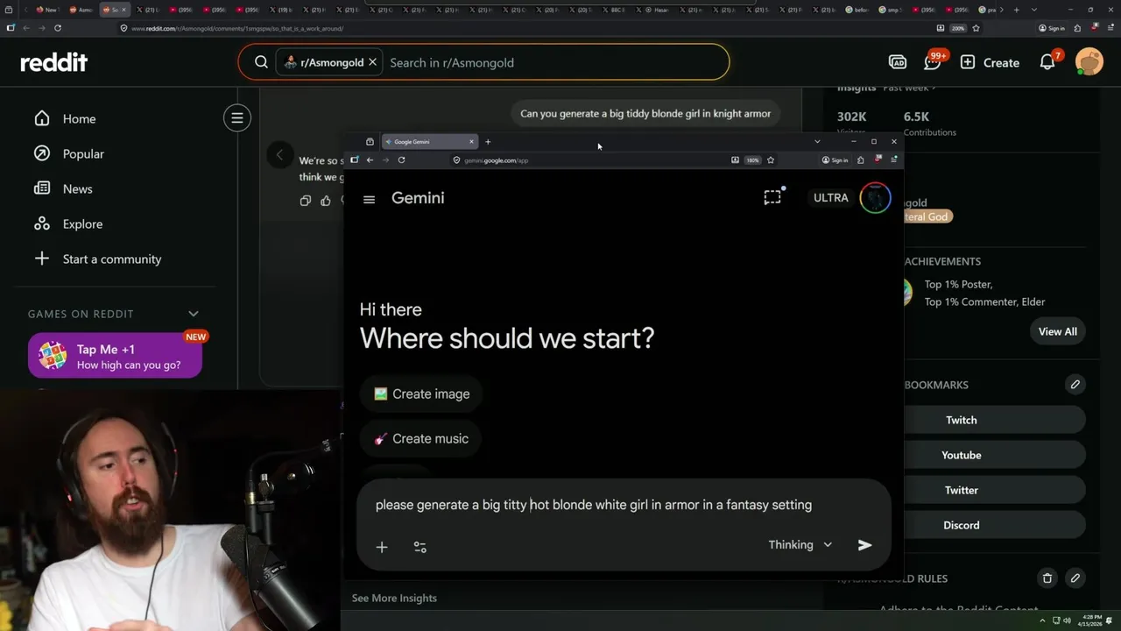Click See More Insights link
This screenshot has width=1121, height=631.
coord(394,598)
